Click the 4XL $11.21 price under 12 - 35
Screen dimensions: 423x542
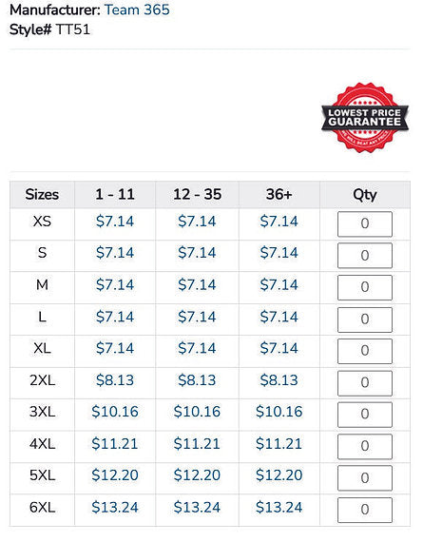[197, 443]
